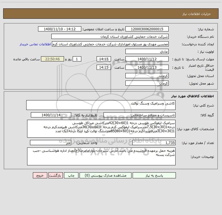Open مشاهده مدارک پیوستی (0) button

pos(106,175)
